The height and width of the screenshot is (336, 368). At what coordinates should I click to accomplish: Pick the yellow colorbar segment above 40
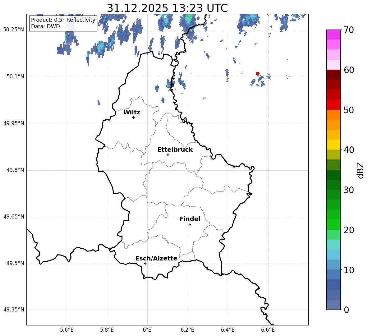point(333,145)
